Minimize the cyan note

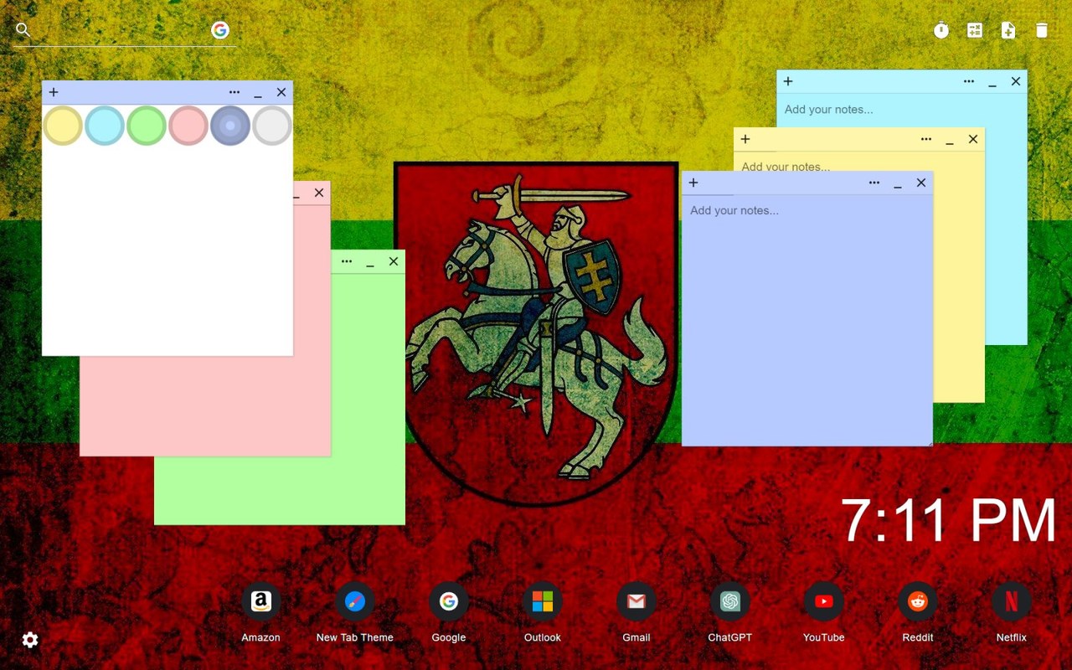992,83
